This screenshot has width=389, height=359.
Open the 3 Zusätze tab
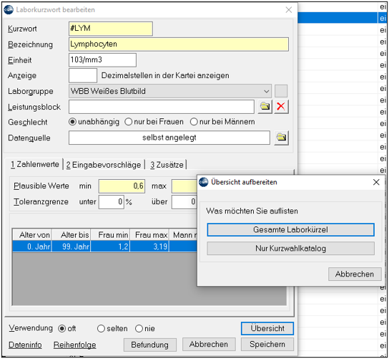click(167, 165)
